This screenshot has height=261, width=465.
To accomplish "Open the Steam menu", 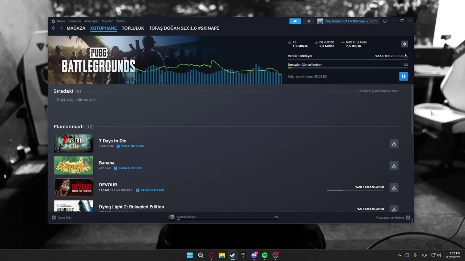I will [x=61, y=21].
